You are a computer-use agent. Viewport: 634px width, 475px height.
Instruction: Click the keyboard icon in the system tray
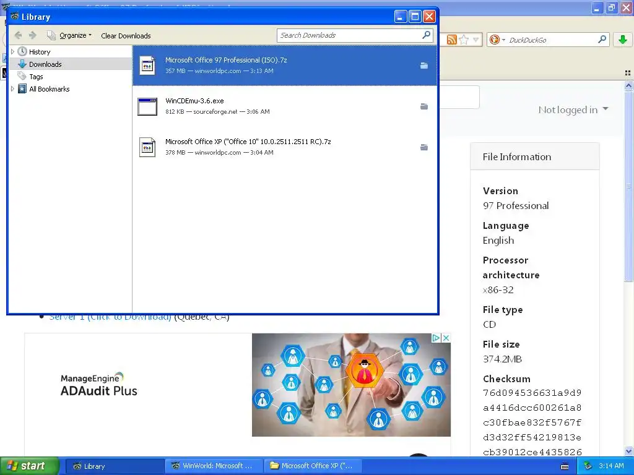pyautogui.click(x=565, y=466)
